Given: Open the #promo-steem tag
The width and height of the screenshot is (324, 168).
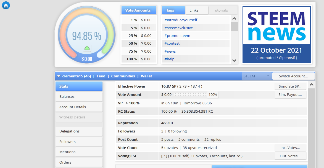Looking at the screenshot, I should tap(177, 36).
